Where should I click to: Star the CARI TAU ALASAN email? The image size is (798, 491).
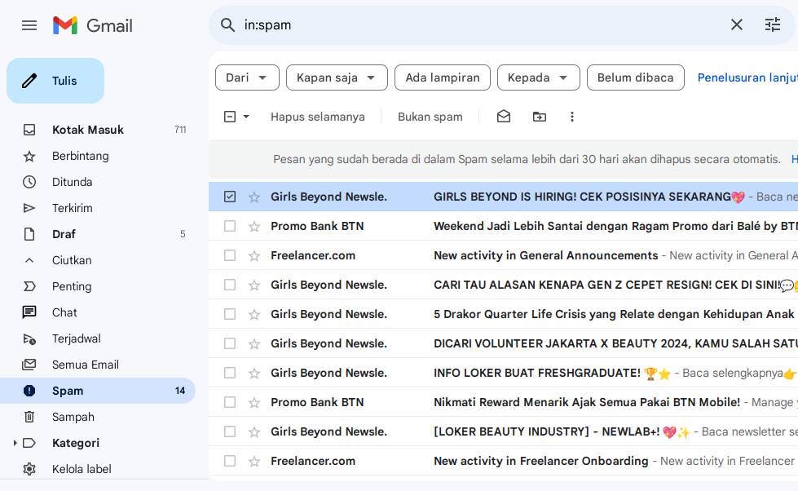[x=254, y=285]
